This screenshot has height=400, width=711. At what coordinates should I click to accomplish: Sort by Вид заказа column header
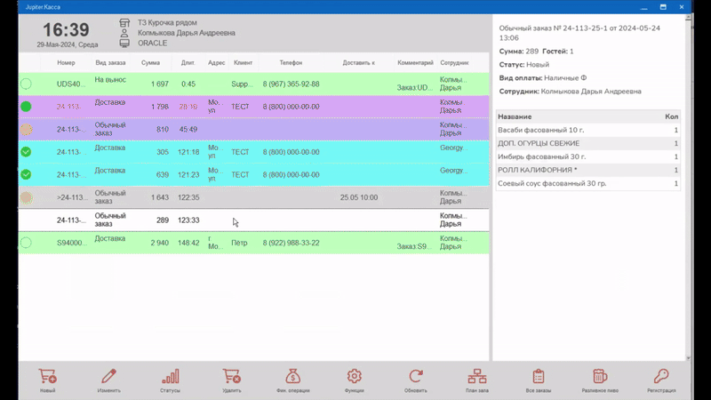[x=110, y=62]
